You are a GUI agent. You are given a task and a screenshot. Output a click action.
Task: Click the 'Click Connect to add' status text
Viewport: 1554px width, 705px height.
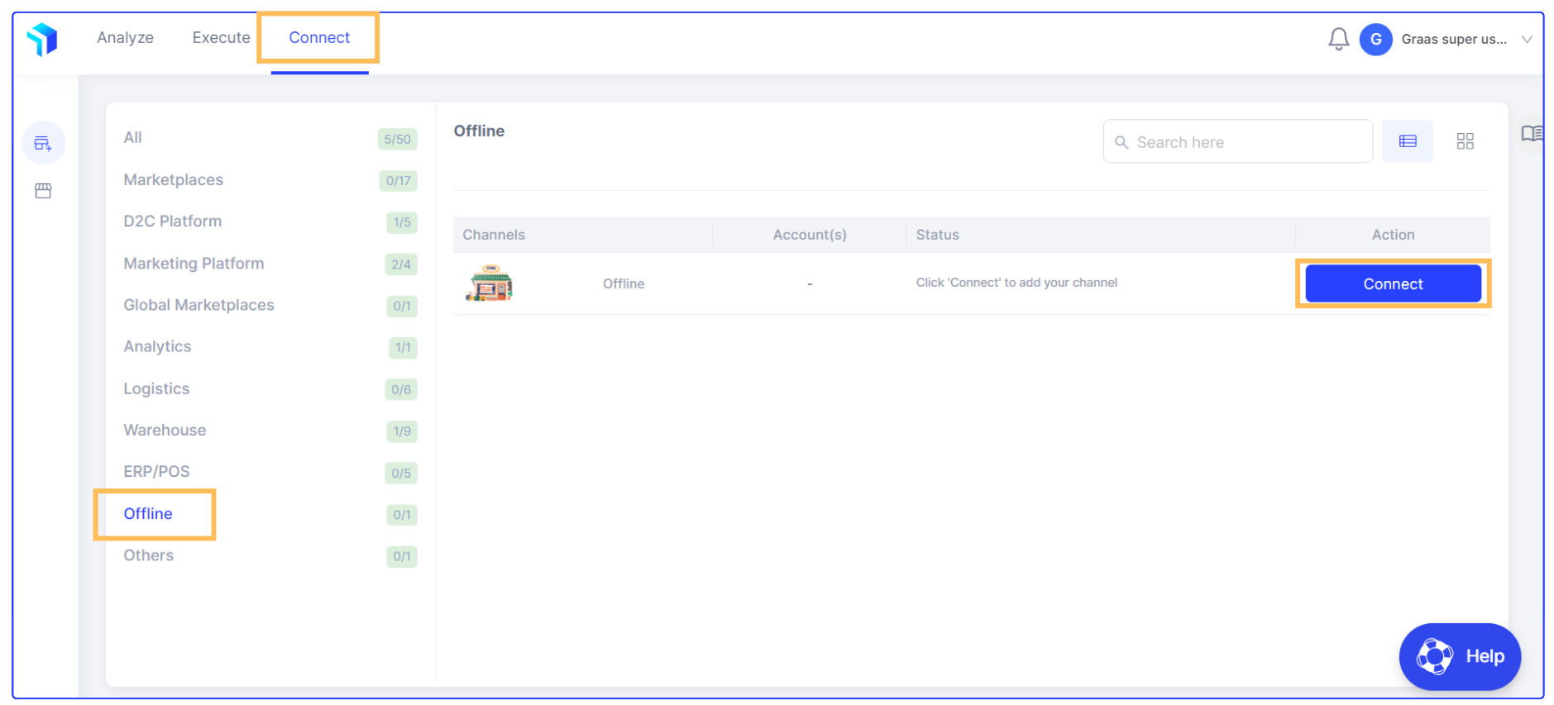(1016, 283)
